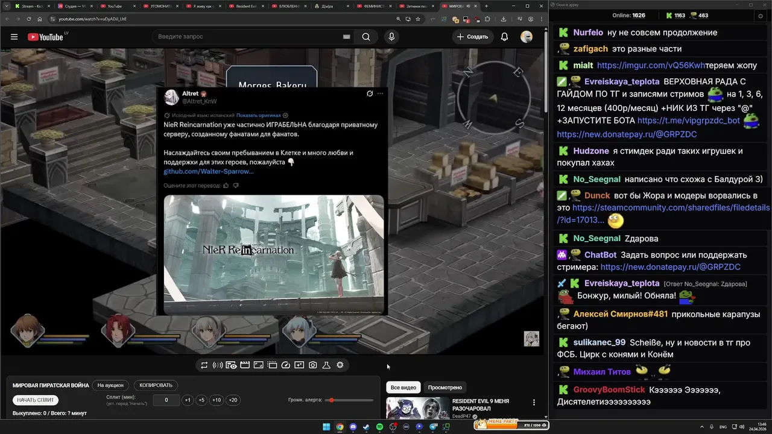Open the YouTube guide hamburger menu
Image resolution: width=772 pixels, height=434 pixels.
(14, 37)
